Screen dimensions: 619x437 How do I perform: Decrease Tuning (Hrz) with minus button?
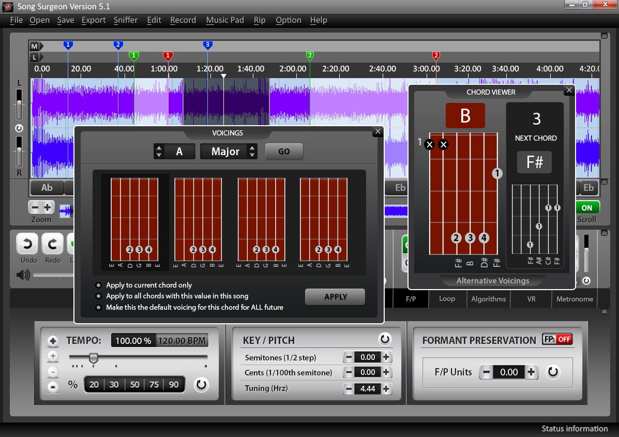349,389
